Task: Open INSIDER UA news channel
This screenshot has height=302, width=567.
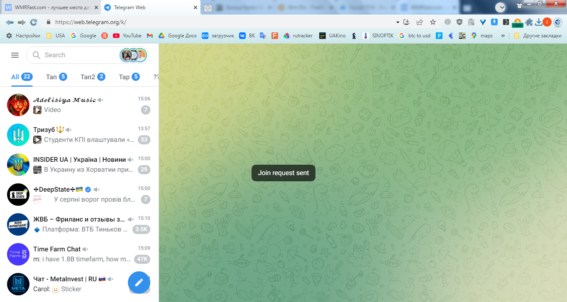Action: pos(79,165)
